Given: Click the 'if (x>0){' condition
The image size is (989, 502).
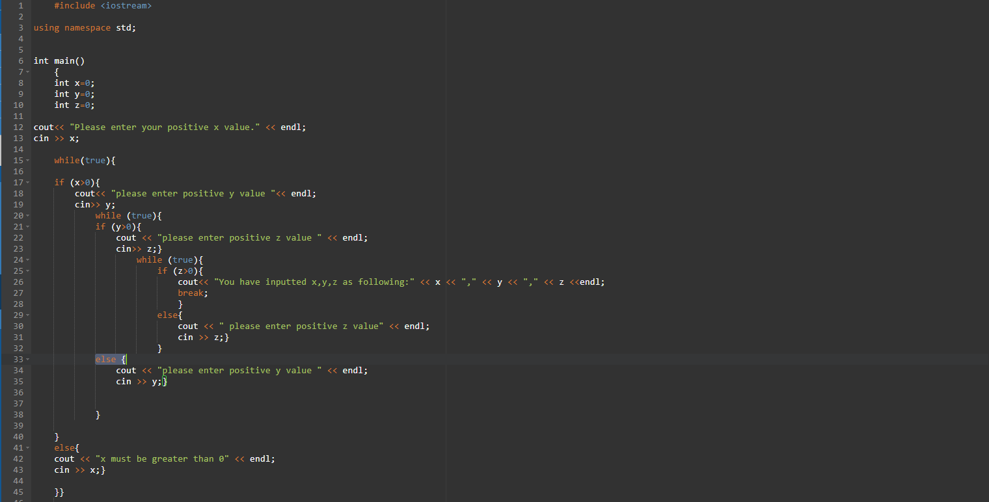Looking at the screenshot, I should coord(77,182).
